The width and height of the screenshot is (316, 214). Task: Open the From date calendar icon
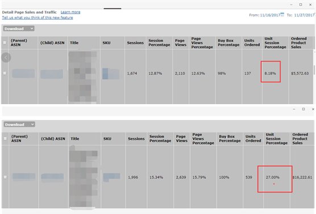282,15
